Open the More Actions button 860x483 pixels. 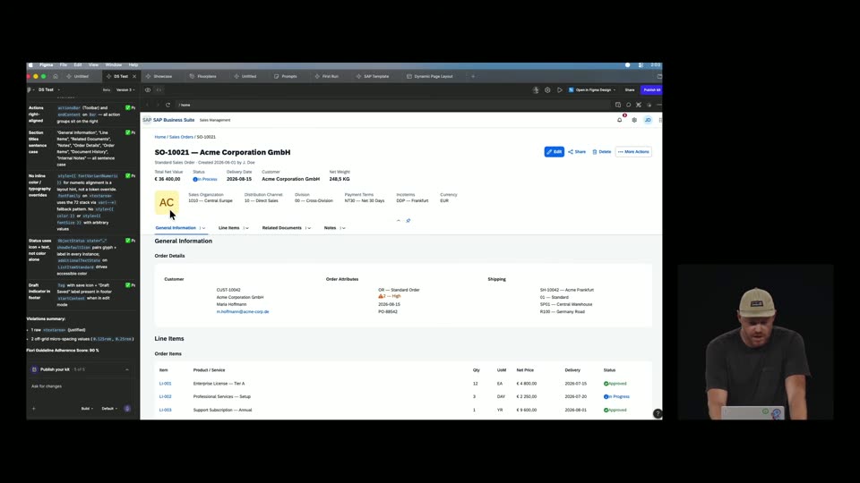tap(633, 152)
